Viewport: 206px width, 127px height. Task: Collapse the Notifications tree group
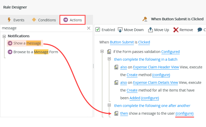click(4, 36)
